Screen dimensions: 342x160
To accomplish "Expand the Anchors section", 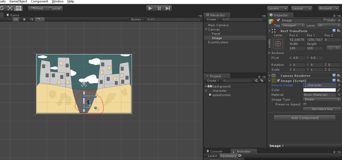I will (x=270, y=53).
